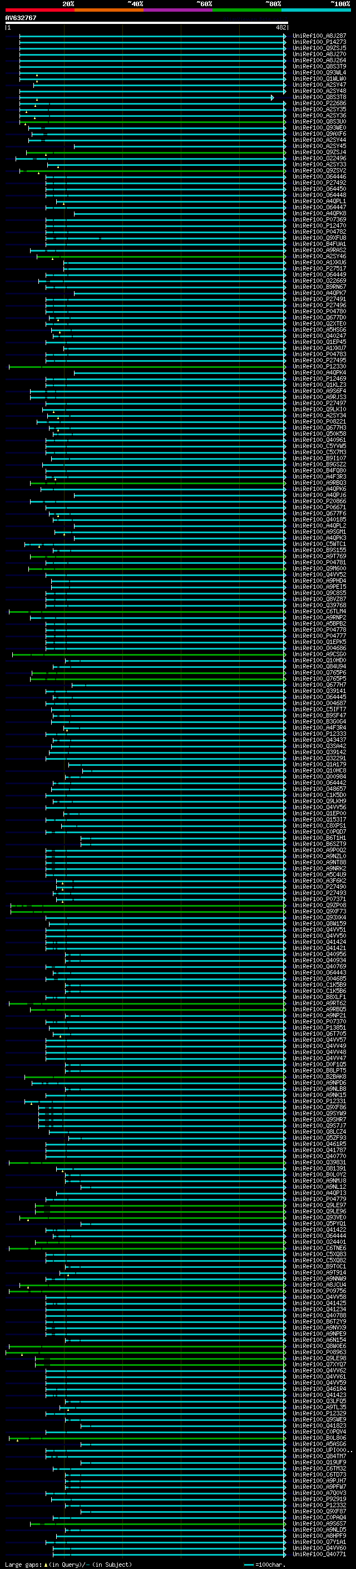Select the UniRef100_Q9M600 label
This screenshot has height=1569, width=356.
[x=319, y=569]
